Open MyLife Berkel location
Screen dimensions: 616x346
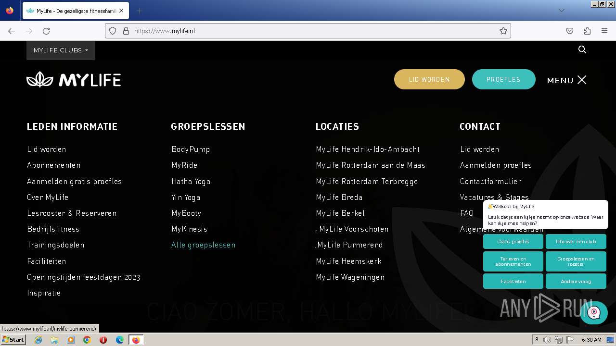[340, 213]
